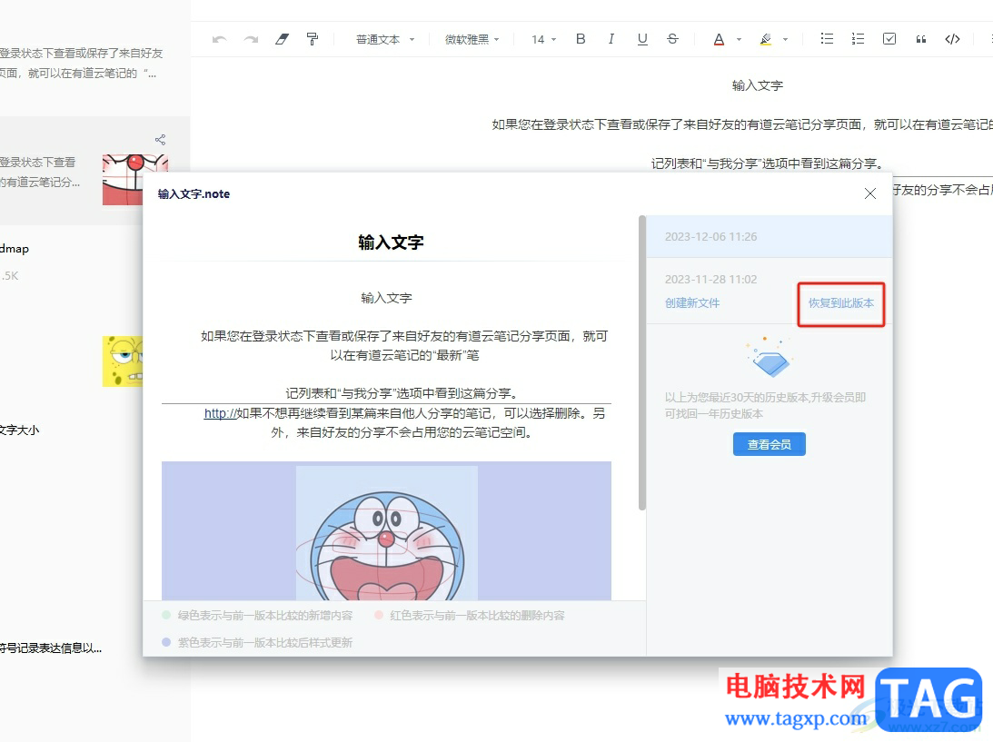Image resolution: width=993 pixels, height=742 pixels.
Task: Click the 输入文字 title line in the editor
Action: point(758,85)
